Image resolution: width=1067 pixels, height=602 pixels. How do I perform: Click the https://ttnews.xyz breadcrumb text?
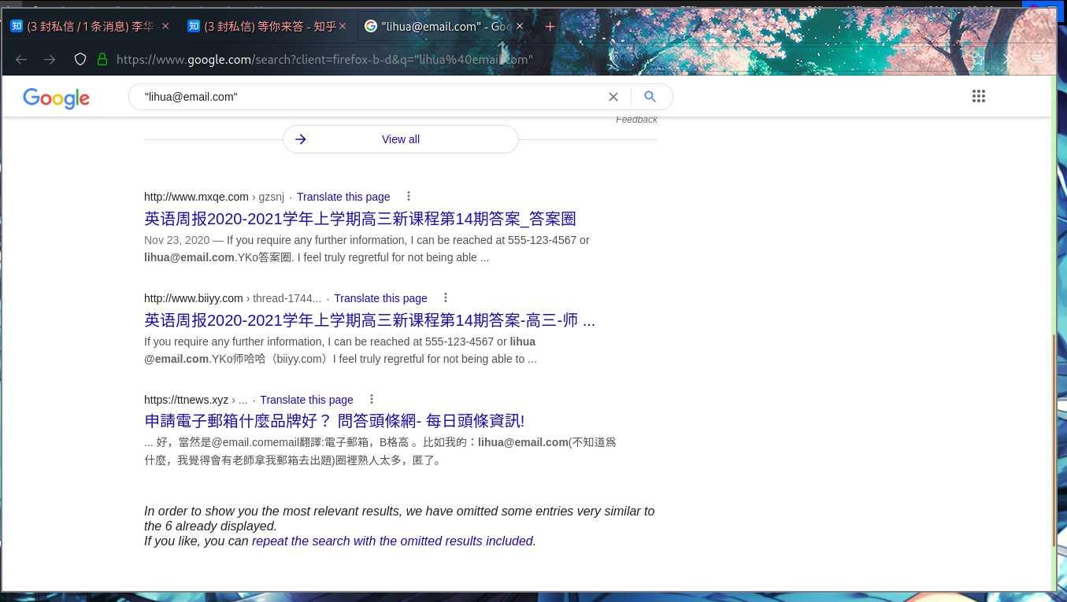click(186, 400)
